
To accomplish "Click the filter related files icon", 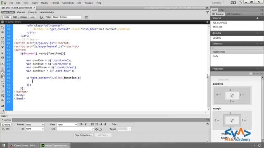I will pyautogui.click(x=207, y=12).
